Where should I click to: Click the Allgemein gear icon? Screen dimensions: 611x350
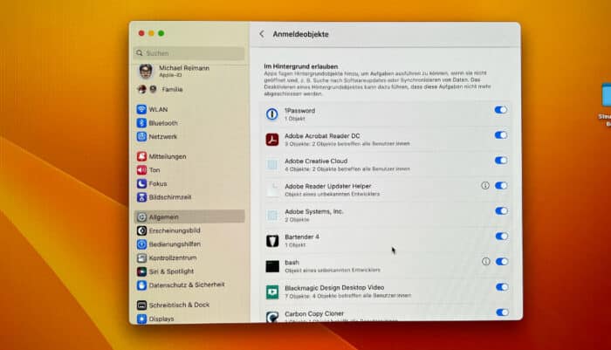141,217
